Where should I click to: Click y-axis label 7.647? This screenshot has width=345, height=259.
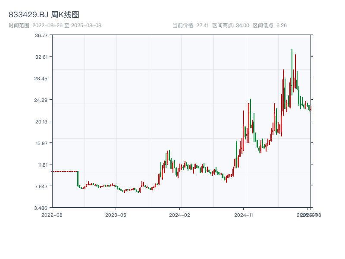[41, 186]
